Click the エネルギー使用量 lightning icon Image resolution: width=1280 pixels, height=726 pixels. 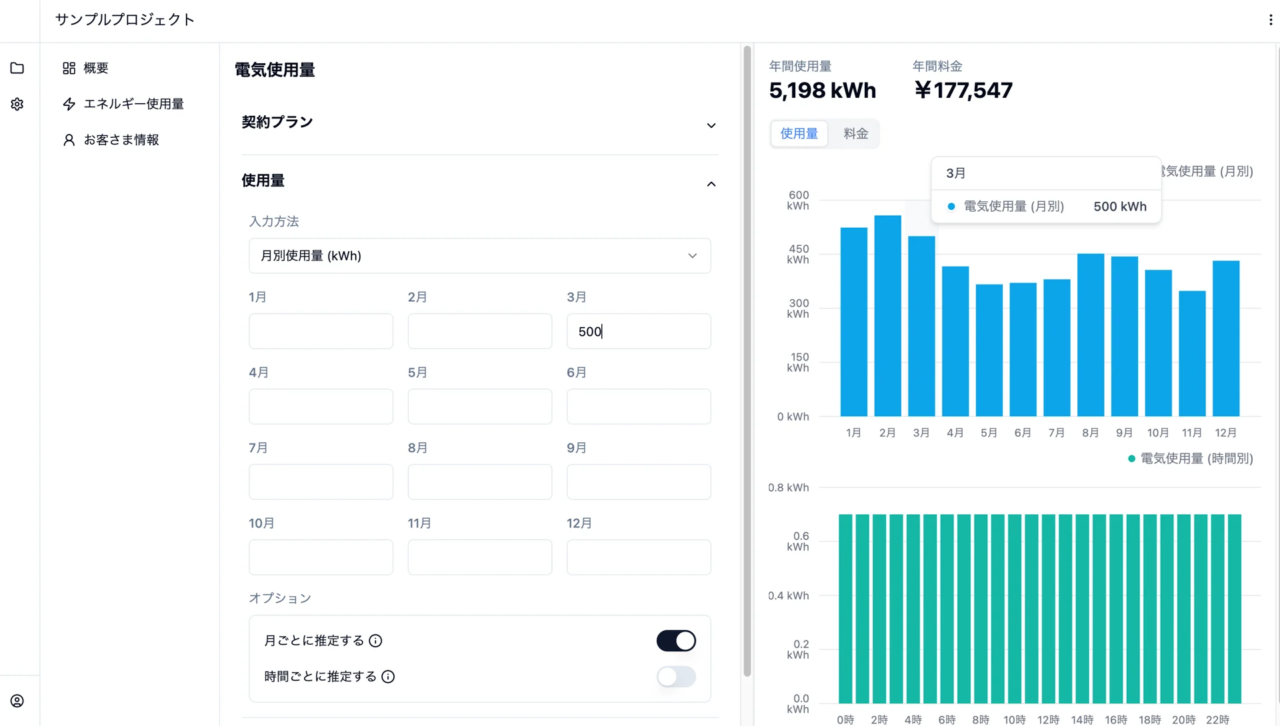pyautogui.click(x=69, y=104)
